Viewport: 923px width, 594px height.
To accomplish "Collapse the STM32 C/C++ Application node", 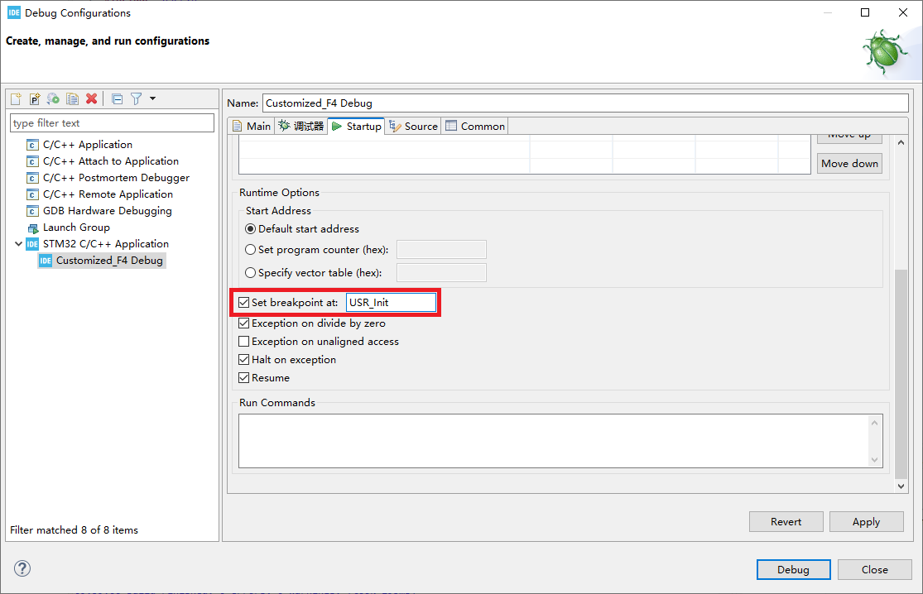I will tap(18, 244).
